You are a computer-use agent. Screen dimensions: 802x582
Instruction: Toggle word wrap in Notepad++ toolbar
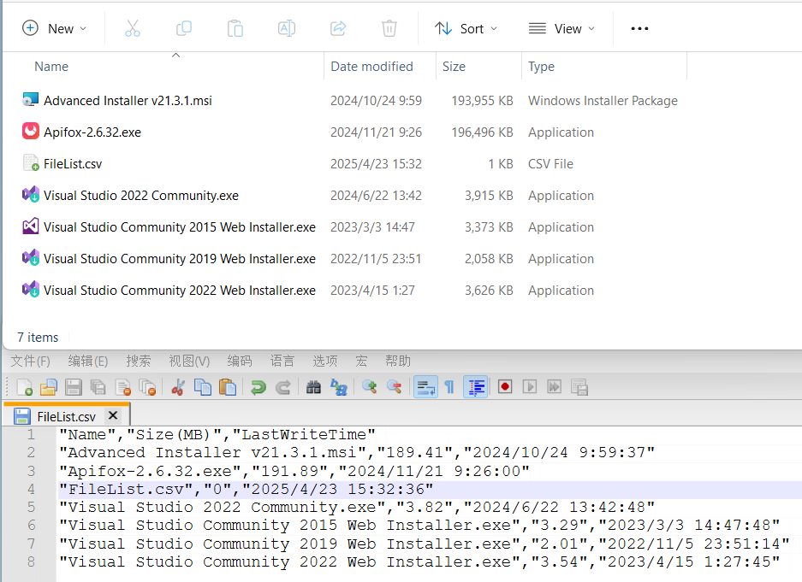coord(425,387)
